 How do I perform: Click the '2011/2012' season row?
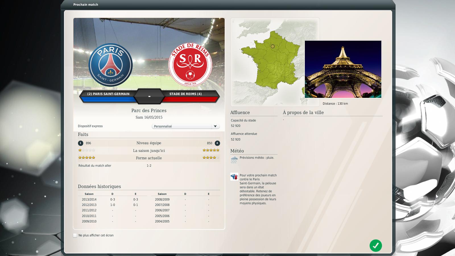tap(113, 210)
